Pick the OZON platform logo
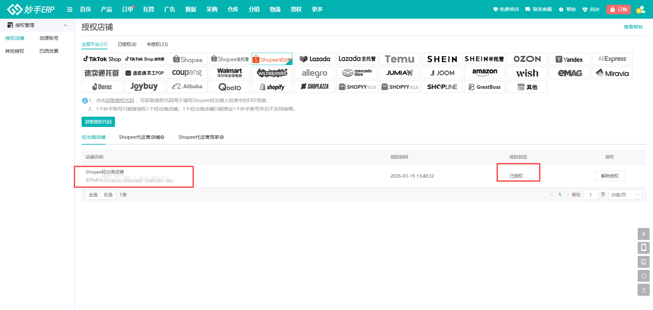The width and height of the screenshot is (653, 310). click(x=527, y=59)
